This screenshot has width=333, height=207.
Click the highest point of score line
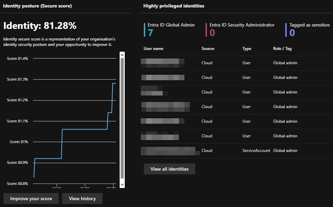[x=114, y=83]
